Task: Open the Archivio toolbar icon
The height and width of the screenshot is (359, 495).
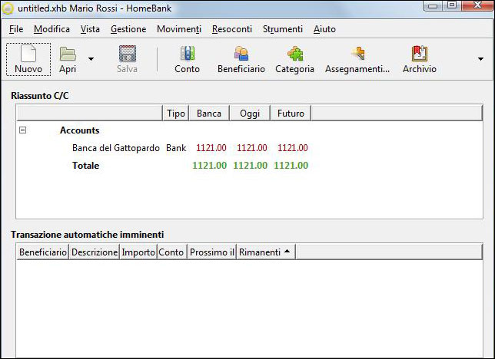Action: 419,54
